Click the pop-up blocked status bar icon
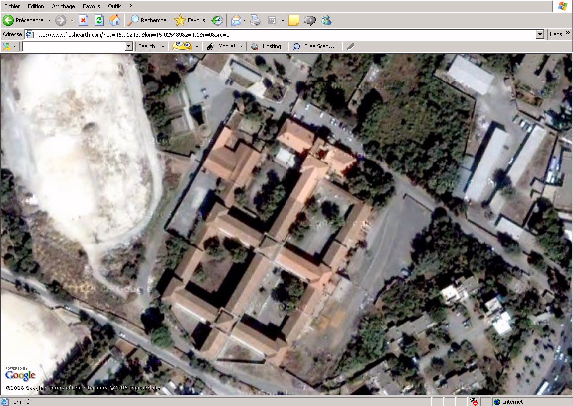The width and height of the screenshot is (573, 406). 474,402
